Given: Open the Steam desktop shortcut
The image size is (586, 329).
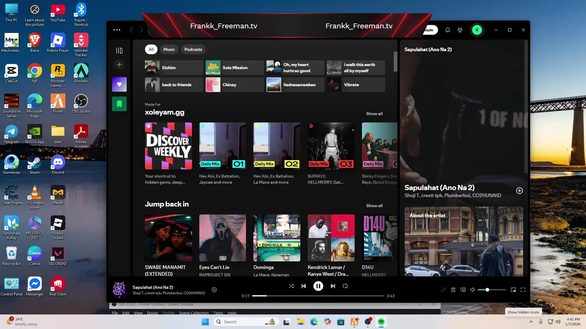Looking at the screenshot, I should tap(34, 164).
